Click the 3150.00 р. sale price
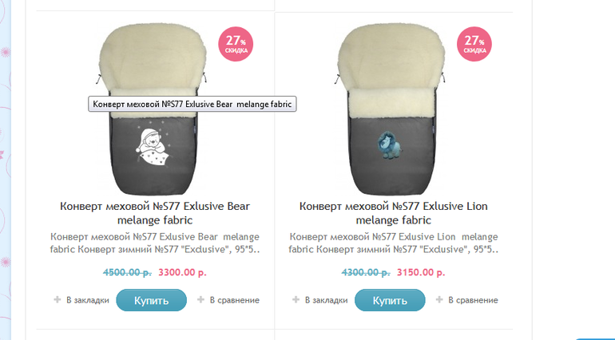Image resolution: width=615 pixels, height=340 pixels. (421, 272)
